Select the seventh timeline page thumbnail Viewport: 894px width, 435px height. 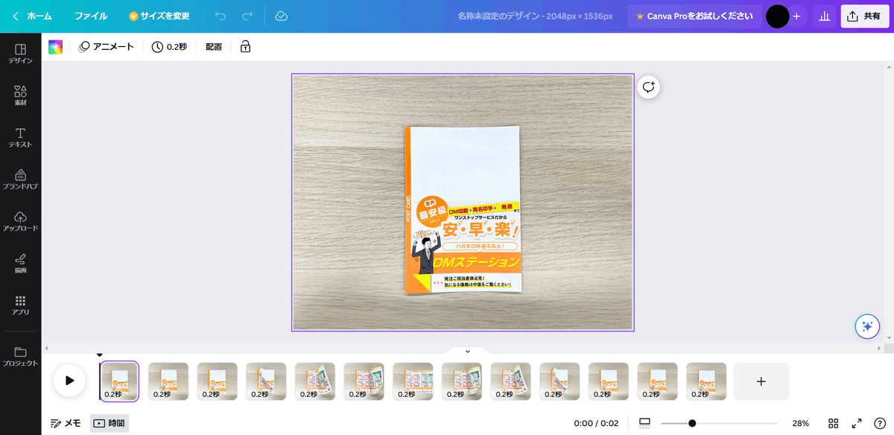click(413, 381)
